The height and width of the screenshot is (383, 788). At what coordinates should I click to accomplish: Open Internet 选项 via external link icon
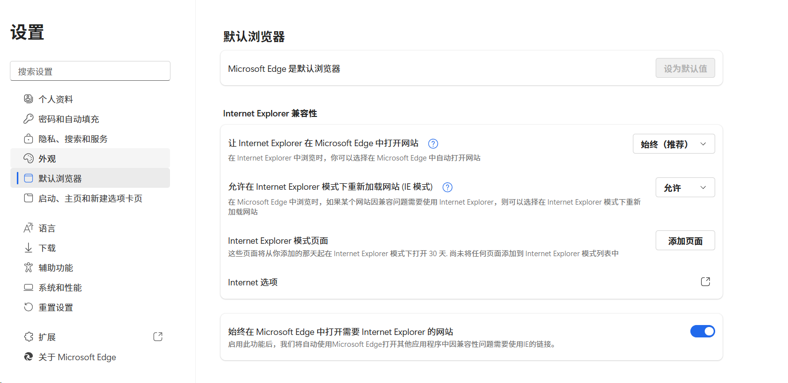click(x=706, y=281)
